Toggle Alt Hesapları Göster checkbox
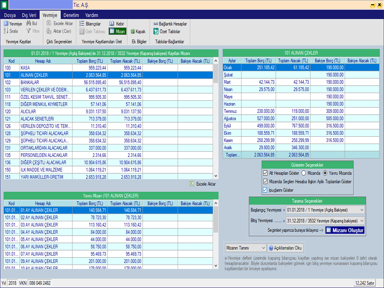Screen dimensions: 384x288 tap(265, 173)
